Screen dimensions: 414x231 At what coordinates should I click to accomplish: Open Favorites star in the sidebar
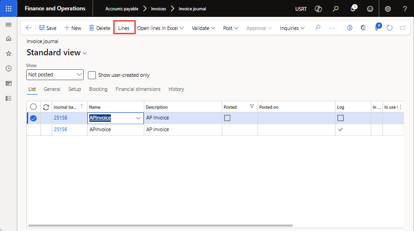pyautogui.click(x=8, y=54)
